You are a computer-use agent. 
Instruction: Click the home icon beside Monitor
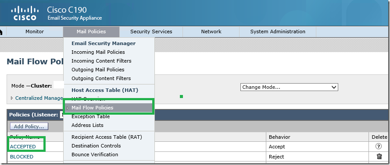pyautogui.click(x=1, y=32)
